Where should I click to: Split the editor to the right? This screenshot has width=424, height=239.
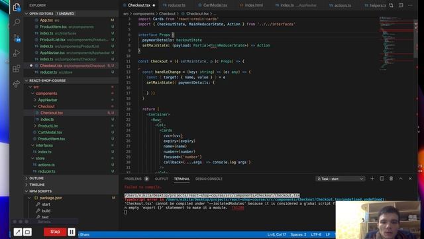click(401, 5)
